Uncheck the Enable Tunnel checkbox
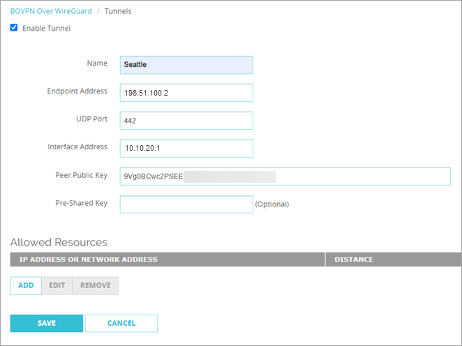 pos(14,28)
